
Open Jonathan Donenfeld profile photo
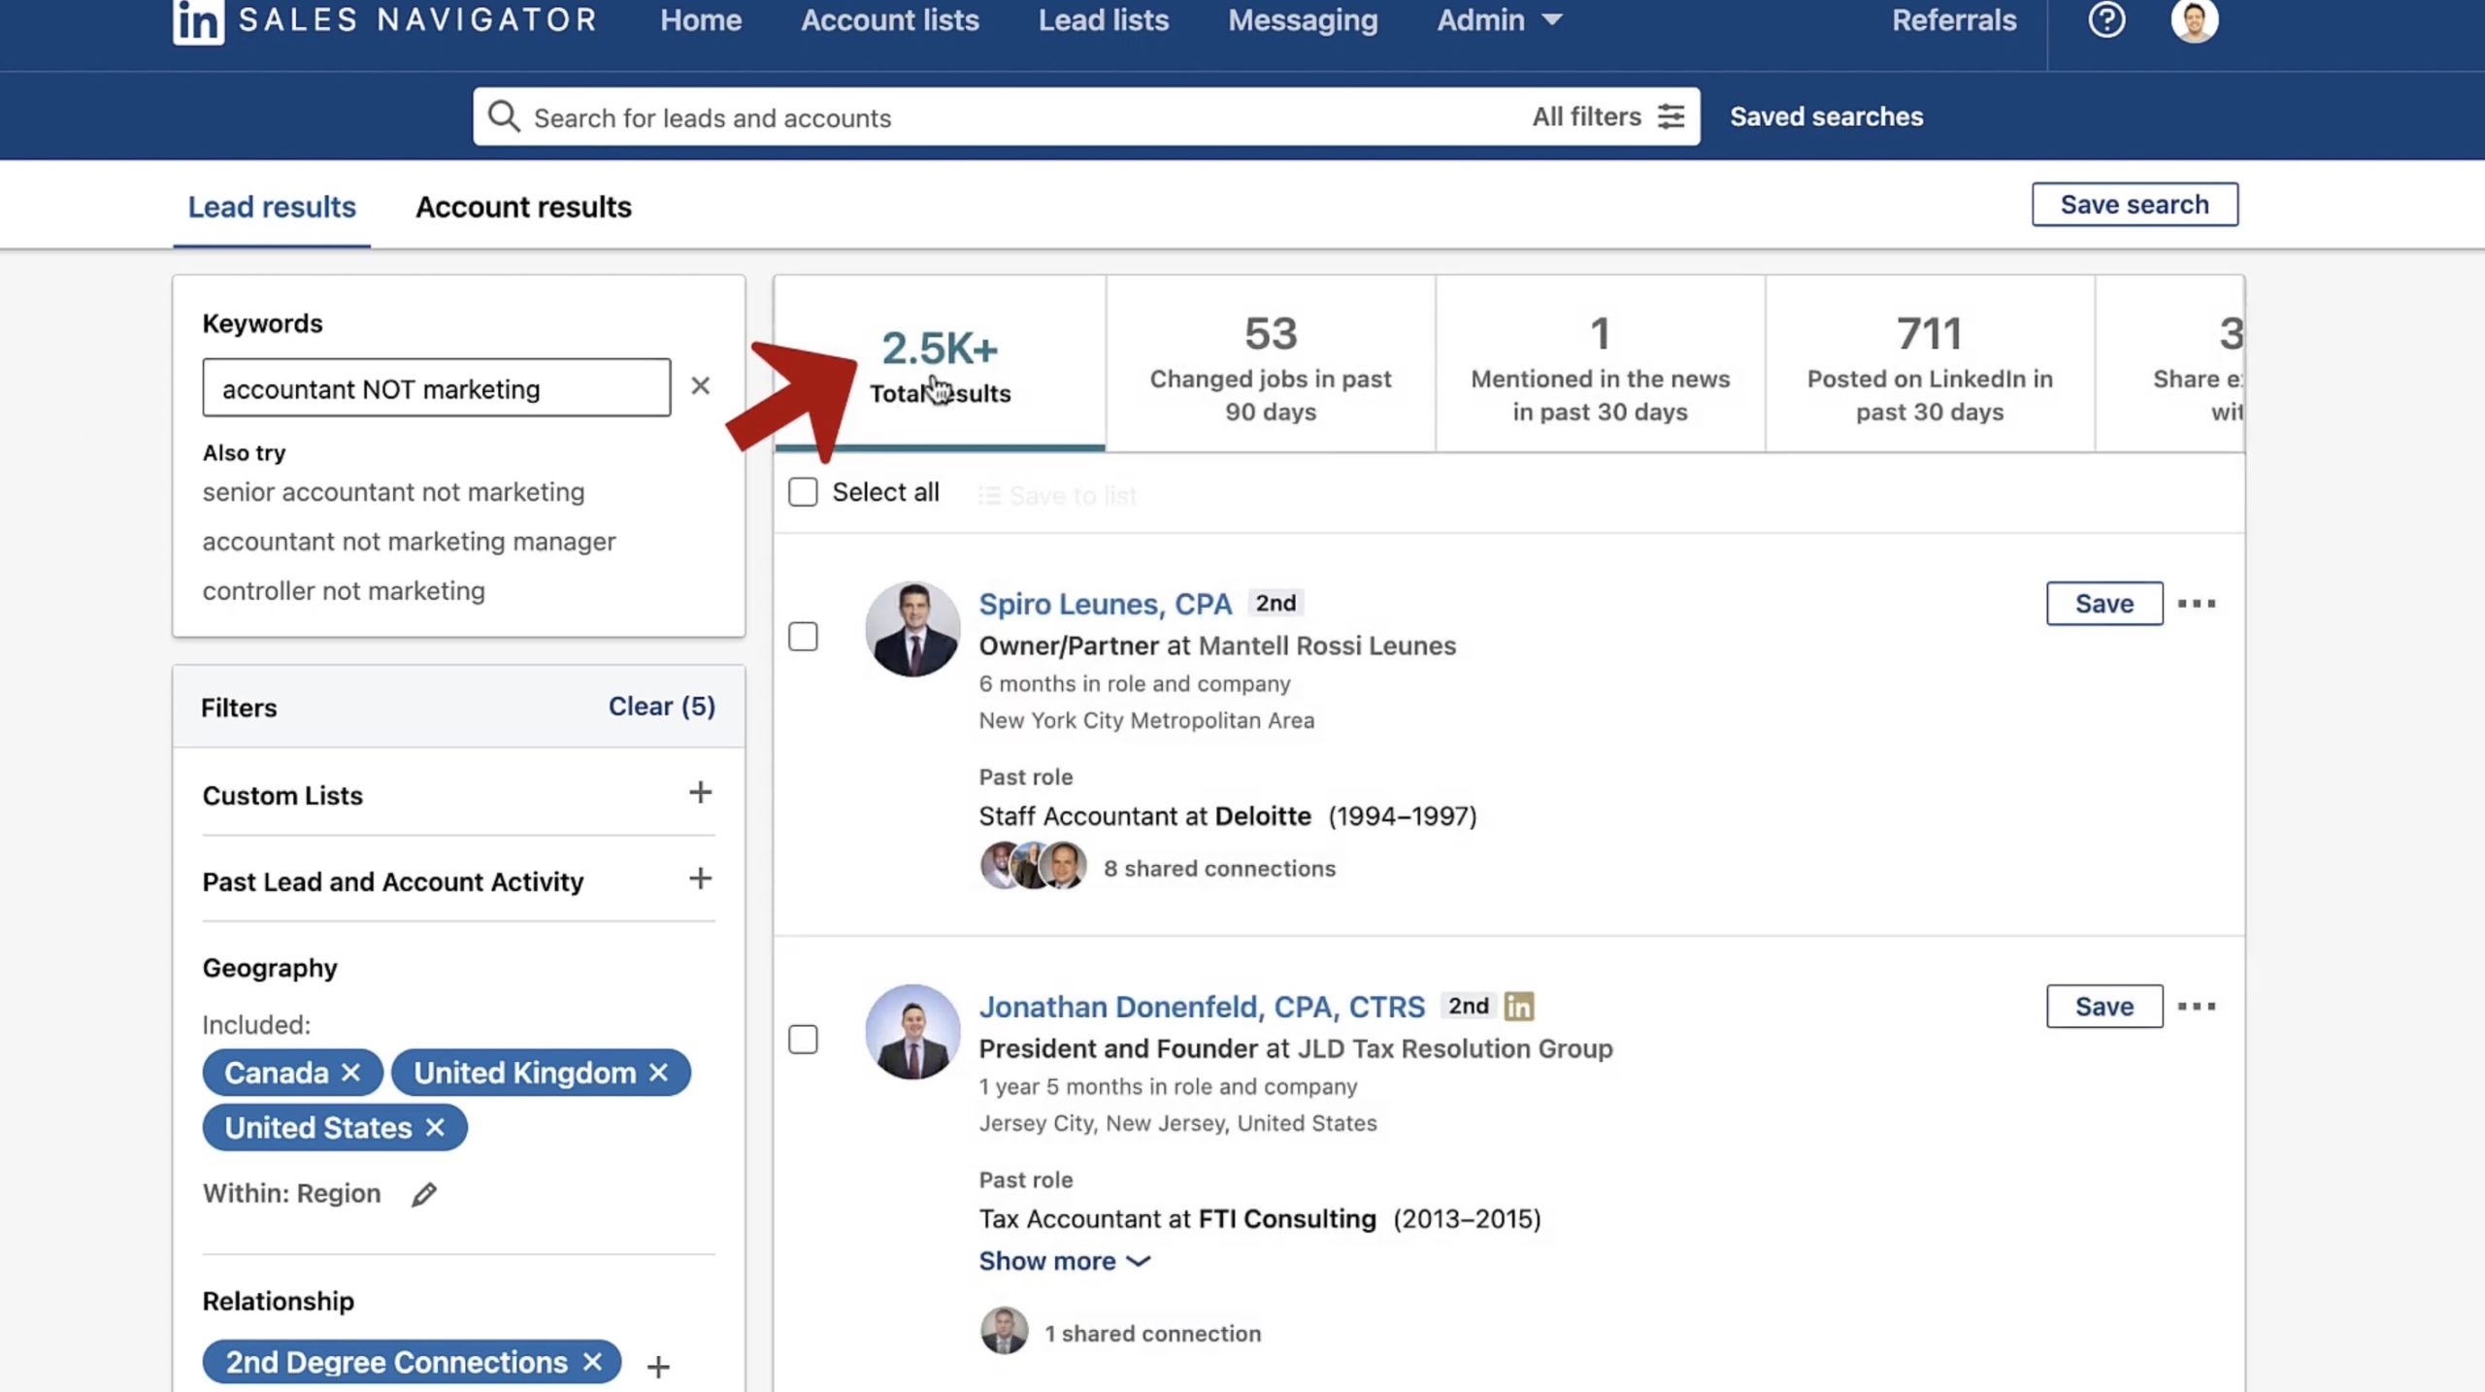(912, 1032)
